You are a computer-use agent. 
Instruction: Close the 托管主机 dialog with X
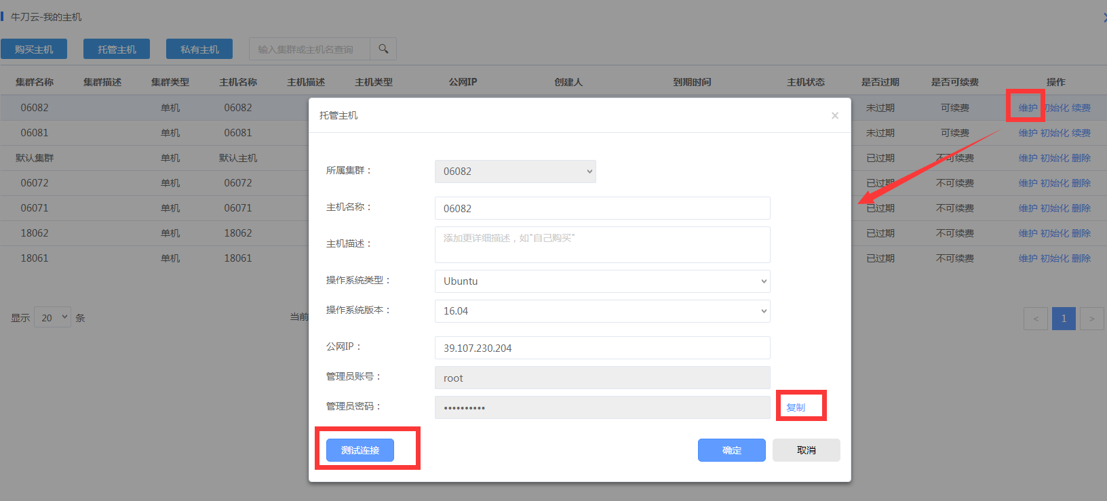click(x=835, y=116)
